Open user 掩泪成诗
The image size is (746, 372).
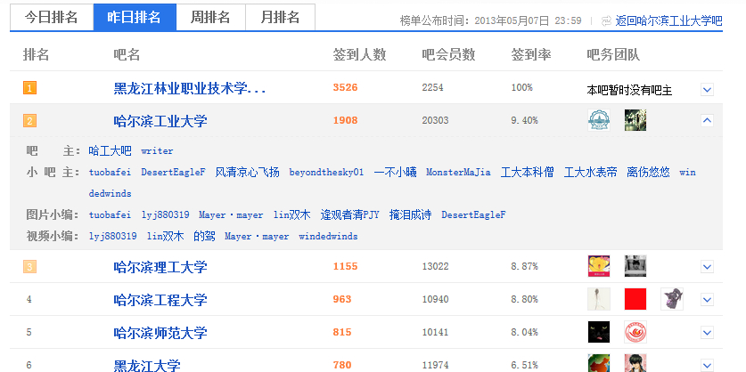pos(410,215)
